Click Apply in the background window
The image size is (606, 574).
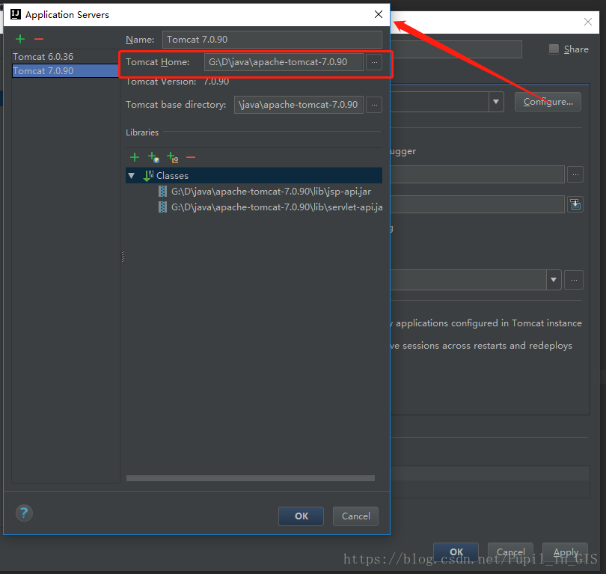pos(566,552)
